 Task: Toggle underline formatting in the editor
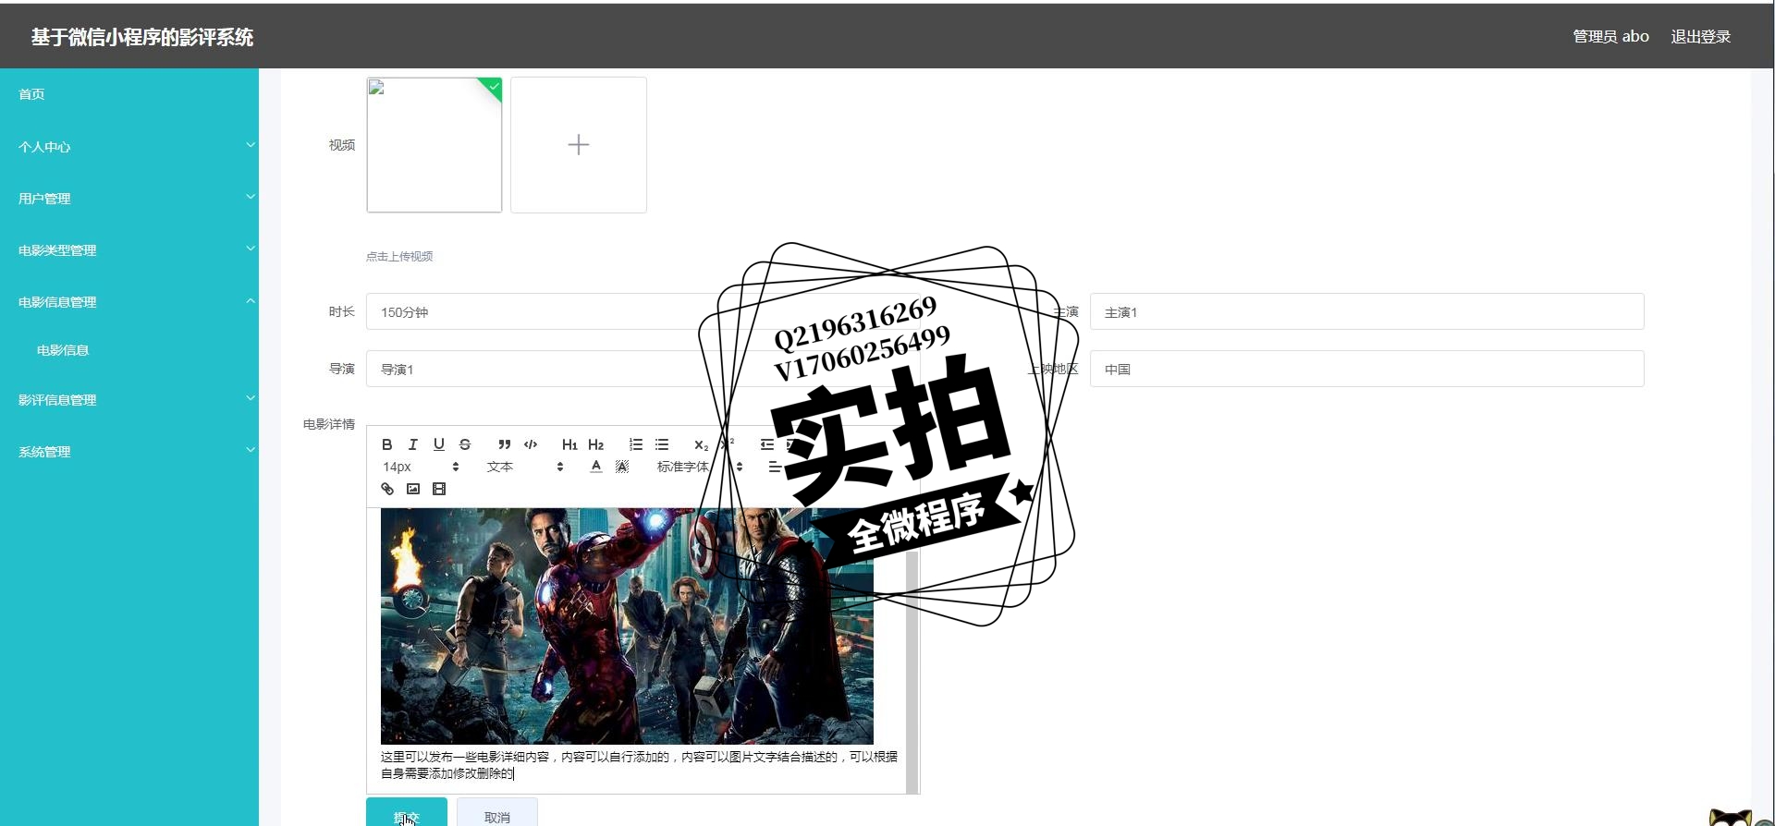click(439, 444)
